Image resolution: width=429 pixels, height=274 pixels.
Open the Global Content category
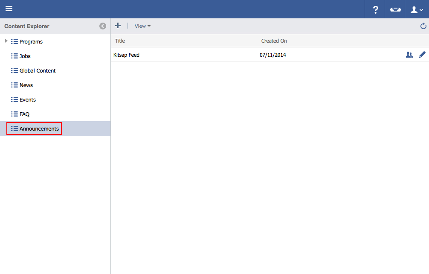click(37, 71)
